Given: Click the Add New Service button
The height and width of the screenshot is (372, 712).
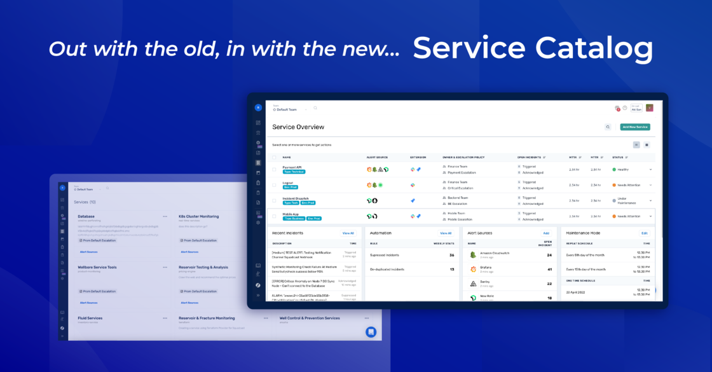Looking at the screenshot, I should point(635,127).
